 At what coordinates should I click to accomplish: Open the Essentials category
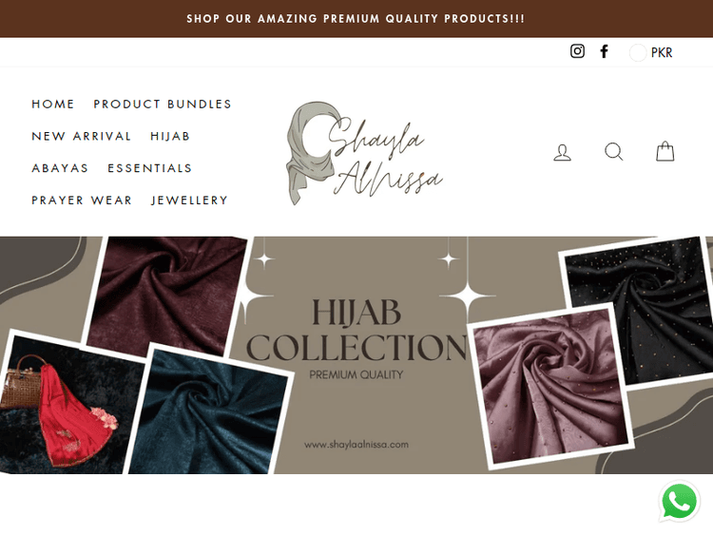click(149, 168)
